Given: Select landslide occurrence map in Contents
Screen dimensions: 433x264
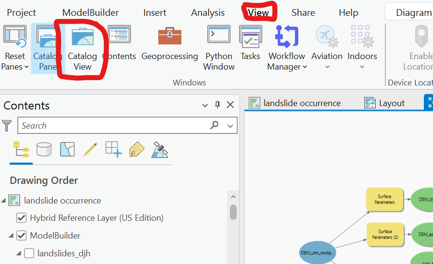Looking at the screenshot, I should click(63, 201).
